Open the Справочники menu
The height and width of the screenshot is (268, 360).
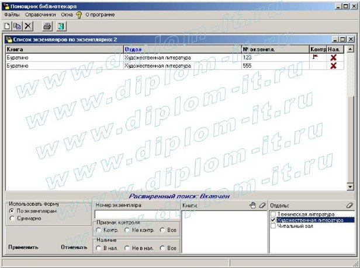(x=39, y=13)
